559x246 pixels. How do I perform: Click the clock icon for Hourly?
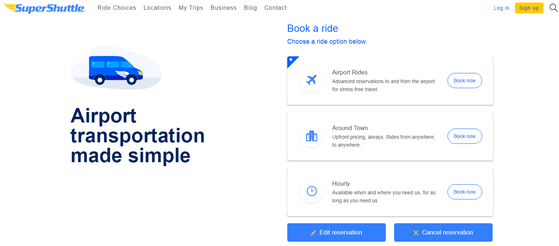tap(311, 191)
